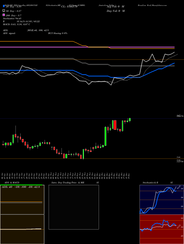Select the '50 Day = 3.57' label

14,11
